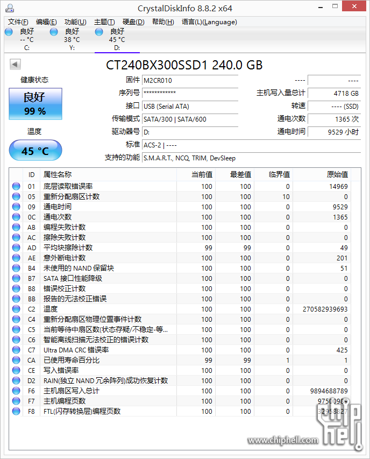
Task: Click status orb for C5 当前等待中扇区数
Action: click(16, 329)
